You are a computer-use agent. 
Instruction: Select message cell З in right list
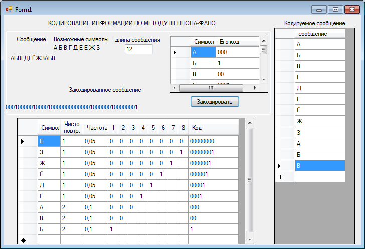click(x=320, y=133)
